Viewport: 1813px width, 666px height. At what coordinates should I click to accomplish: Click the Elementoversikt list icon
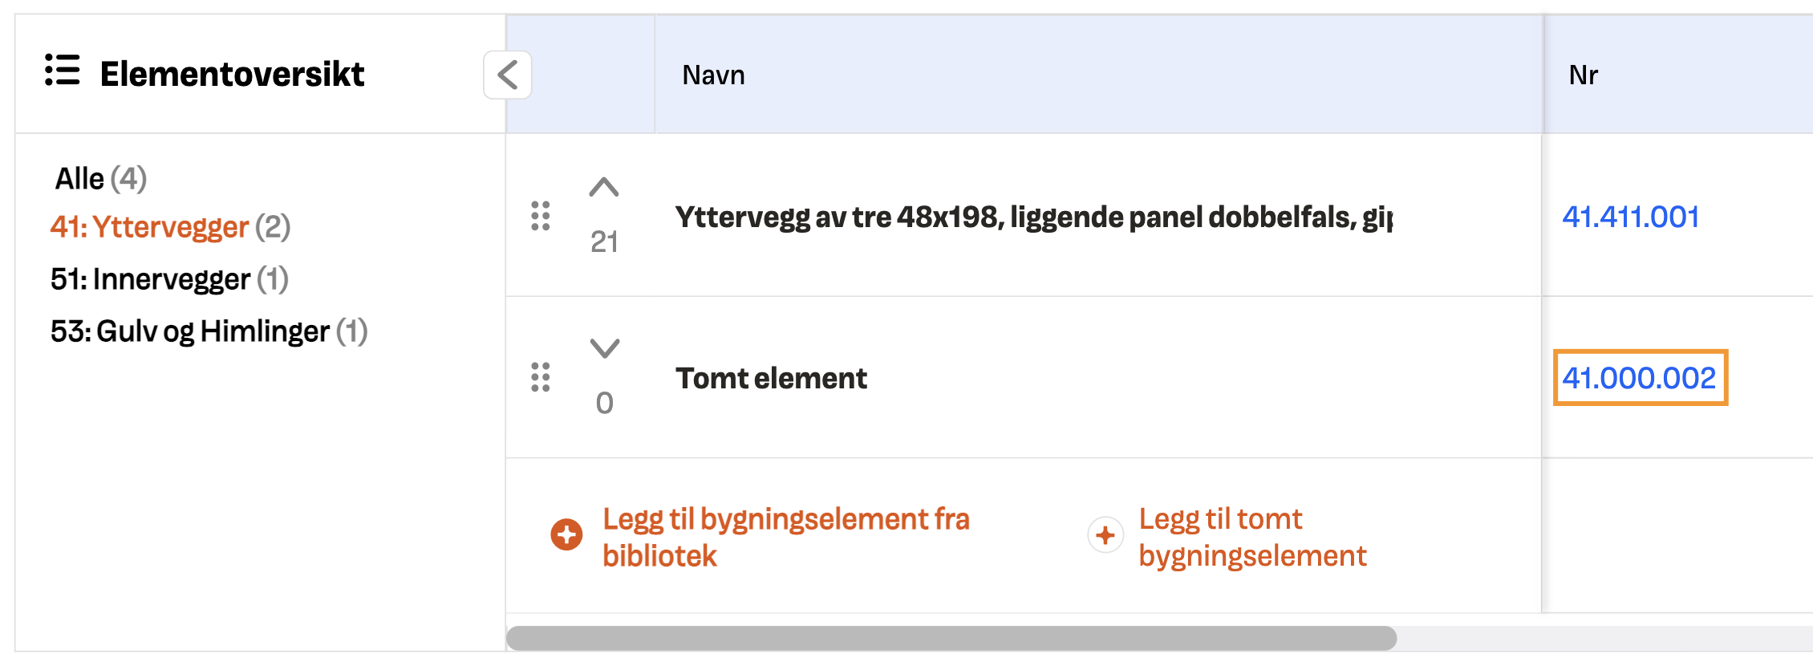63,71
